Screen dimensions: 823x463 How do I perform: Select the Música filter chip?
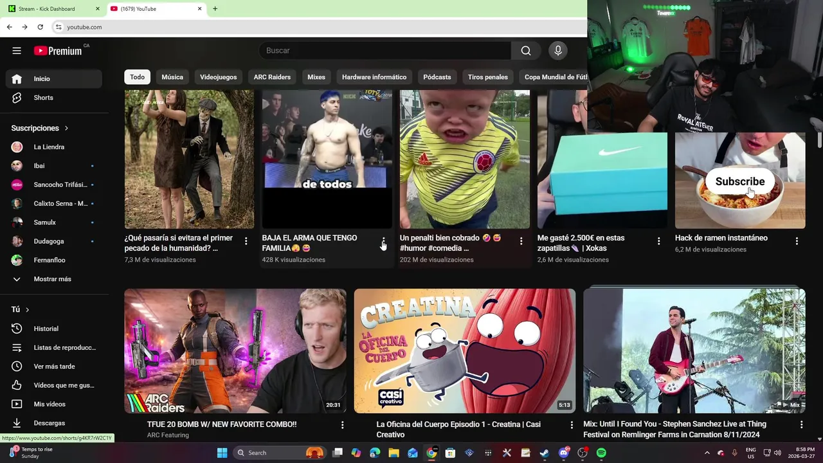tap(172, 77)
